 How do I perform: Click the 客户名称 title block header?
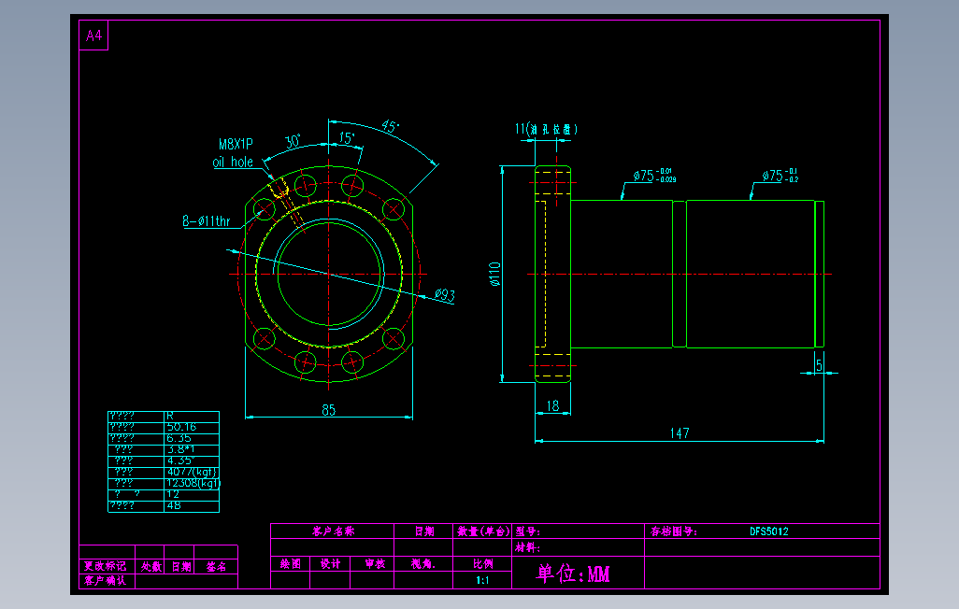tap(333, 531)
